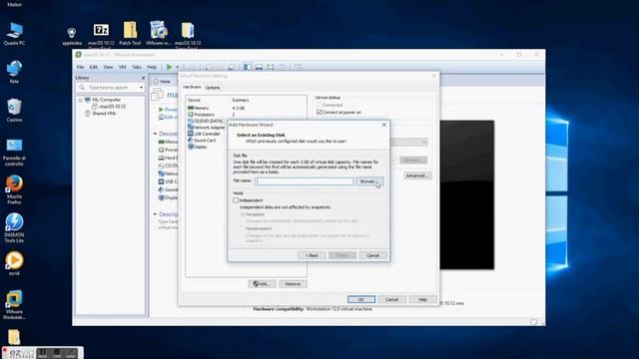Open the VM menu in VMware

[x=122, y=67]
